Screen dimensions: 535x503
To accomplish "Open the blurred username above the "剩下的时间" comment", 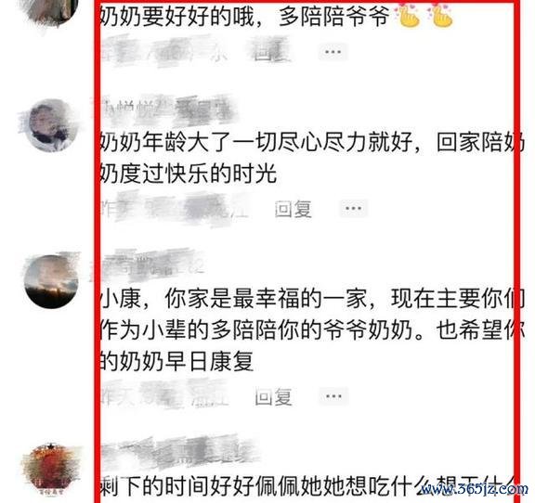I will point(179,452).
